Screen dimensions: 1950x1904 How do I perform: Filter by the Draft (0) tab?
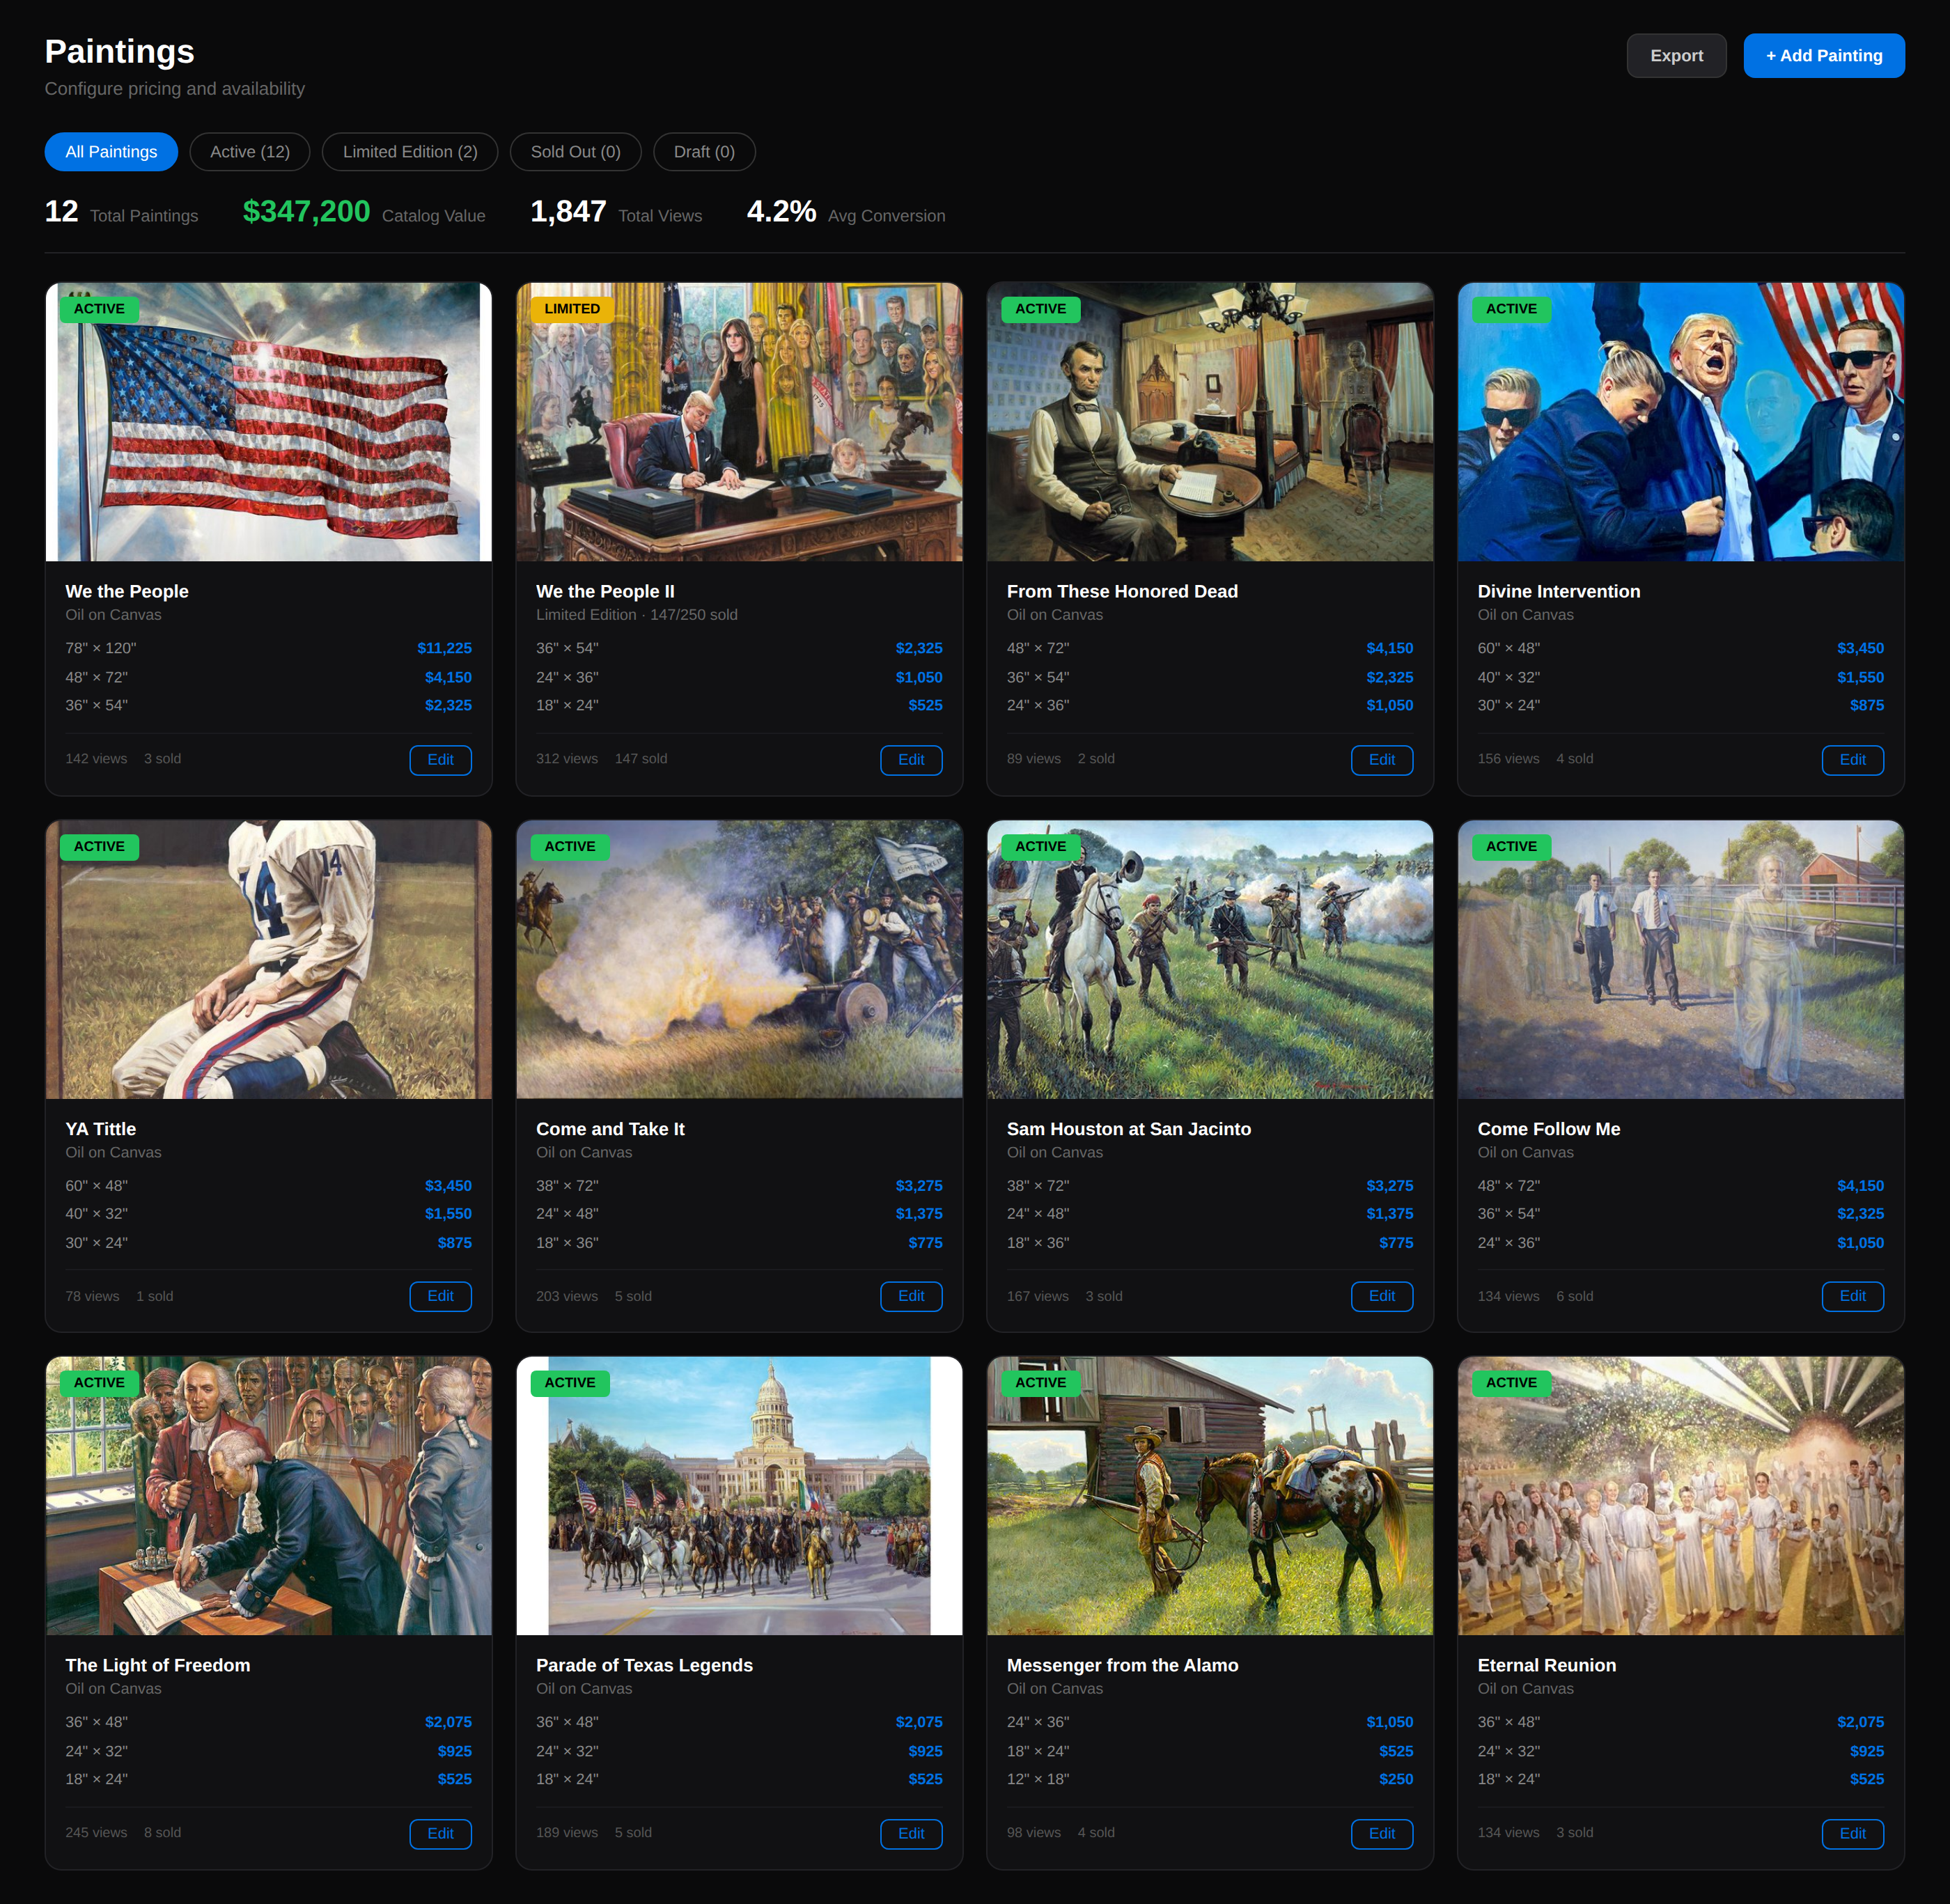click(x=703, y=152)
